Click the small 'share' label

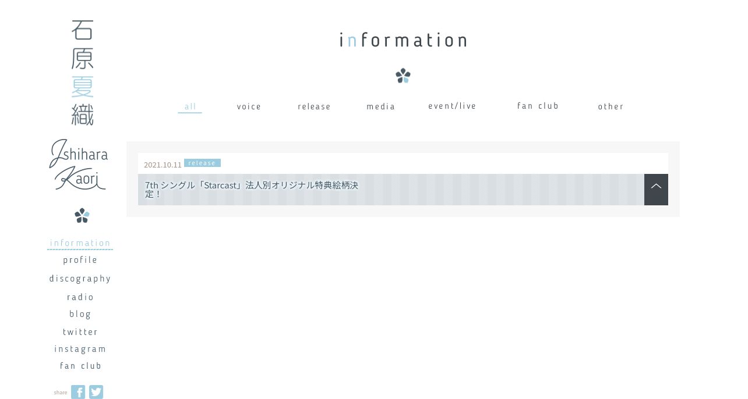coord(61,393)
